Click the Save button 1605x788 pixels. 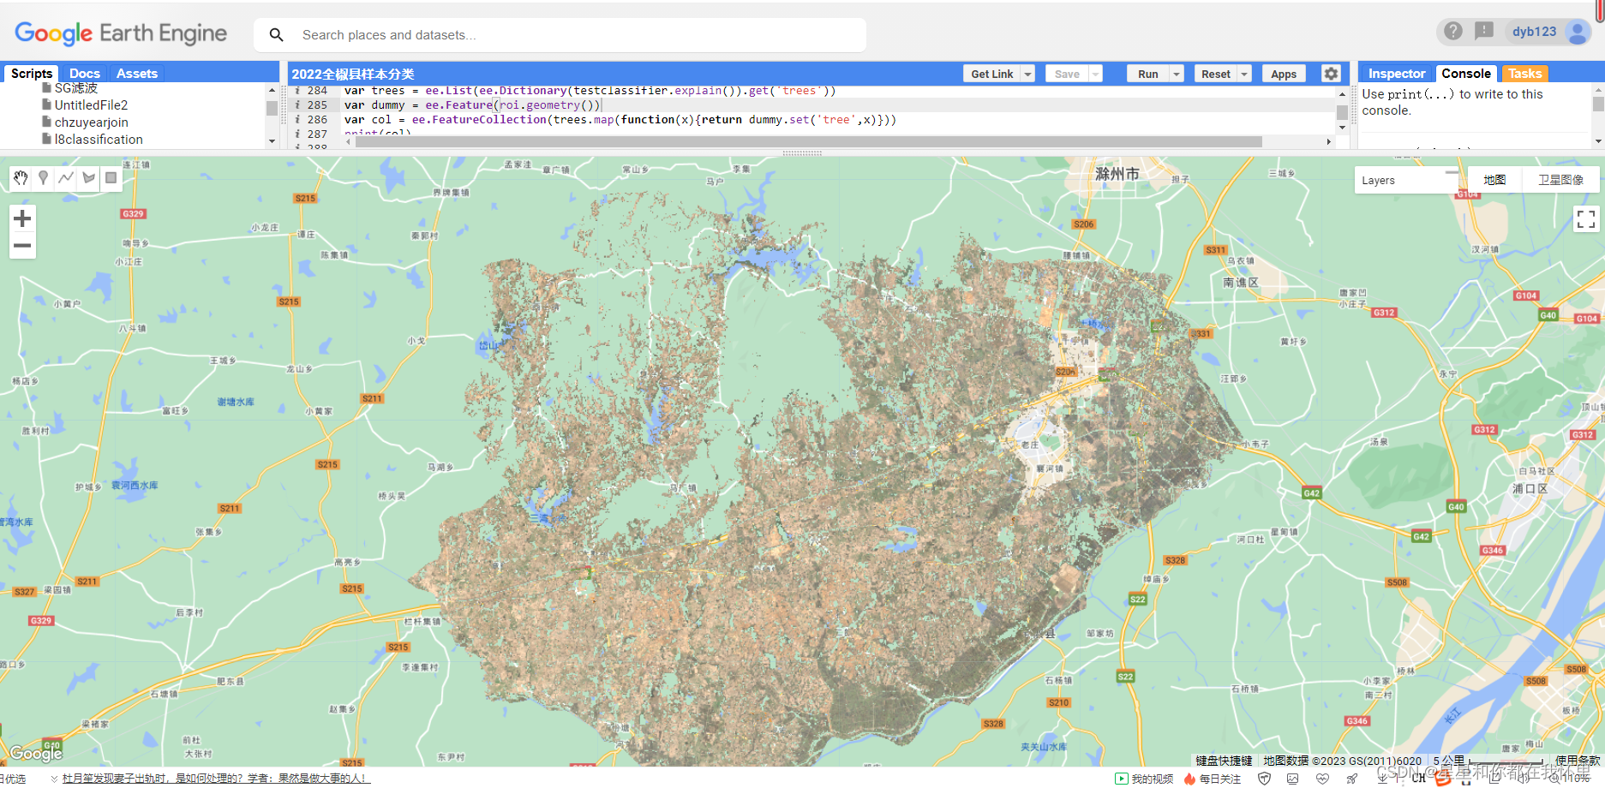pyautogui.click(x=1067, y=75)
